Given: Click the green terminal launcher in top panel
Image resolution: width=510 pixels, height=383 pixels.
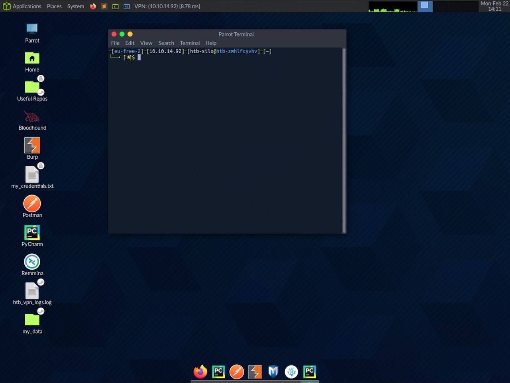Looking at the screenshot, I should tap(116, 6).
